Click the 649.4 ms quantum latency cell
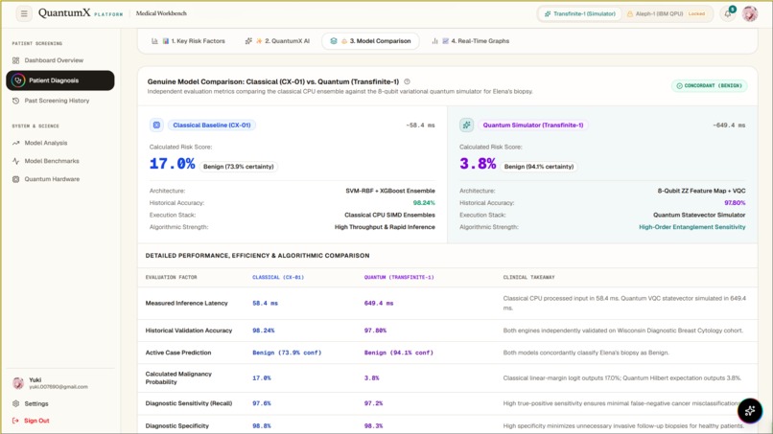This screenshot has height=434, width=773. 379,304
